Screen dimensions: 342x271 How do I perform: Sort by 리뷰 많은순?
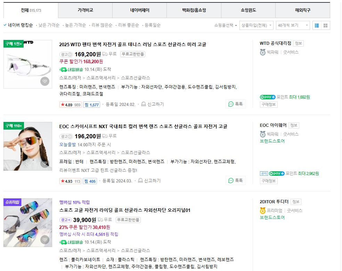point(102,25)
